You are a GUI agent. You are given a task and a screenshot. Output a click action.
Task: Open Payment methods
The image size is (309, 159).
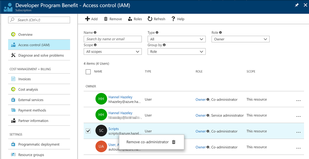coord(39,110)
